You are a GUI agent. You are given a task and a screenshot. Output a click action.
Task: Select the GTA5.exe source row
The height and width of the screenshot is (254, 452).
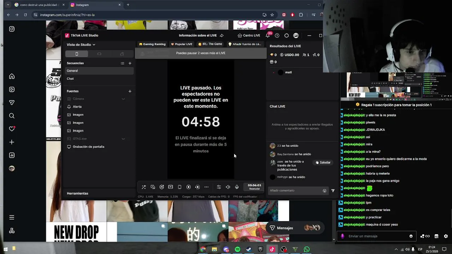pyautogui.click(x=99, y=139)
